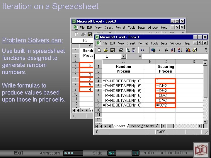Open Insert menu in front Excel window
211x158 pixels.
click(x=131, y=43)
